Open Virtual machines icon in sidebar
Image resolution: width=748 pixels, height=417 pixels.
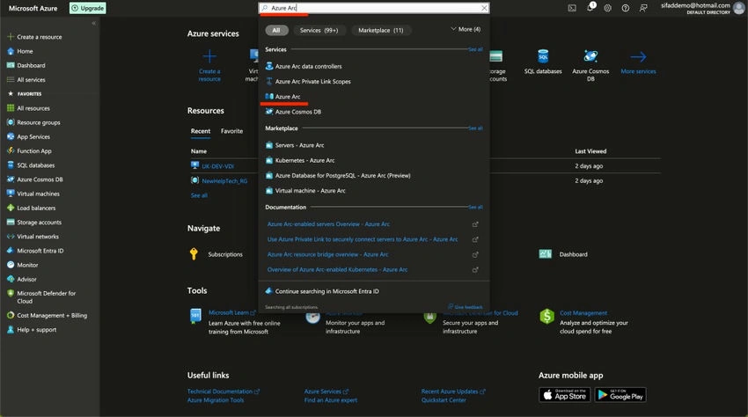(11, 194)
